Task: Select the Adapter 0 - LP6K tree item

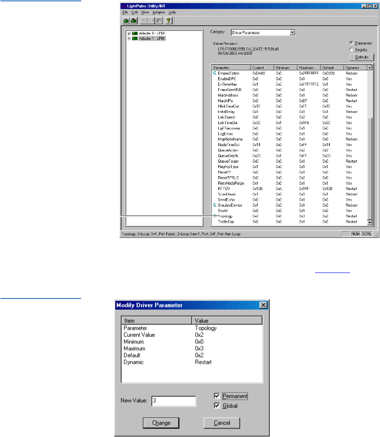Action: coord(152,34)
